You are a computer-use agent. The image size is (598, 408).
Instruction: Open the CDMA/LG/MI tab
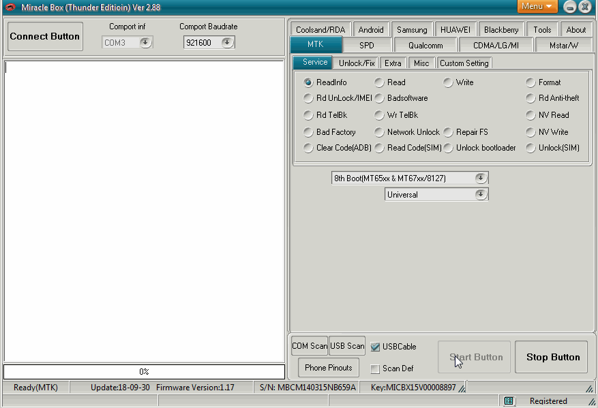coord(496,46)
